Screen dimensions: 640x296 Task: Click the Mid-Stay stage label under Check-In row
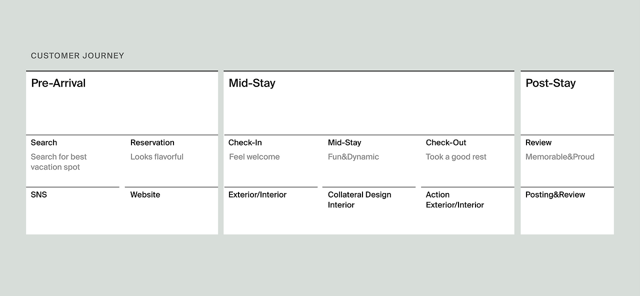point(344,142)
